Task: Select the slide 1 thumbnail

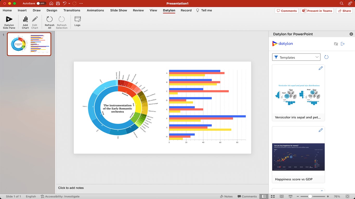Action: (x=29, y=44)
